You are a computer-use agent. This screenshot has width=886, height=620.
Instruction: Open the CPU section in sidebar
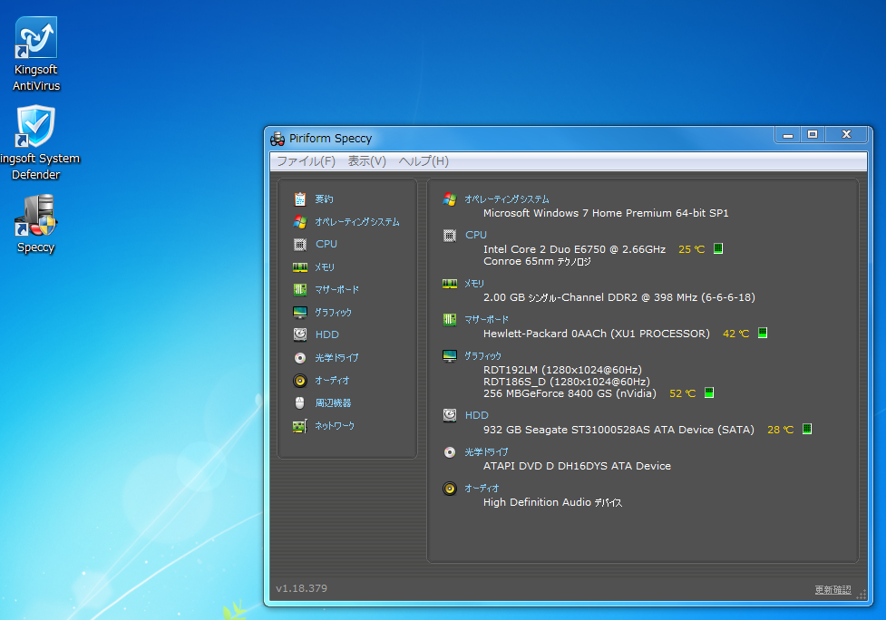pos(326,245)
